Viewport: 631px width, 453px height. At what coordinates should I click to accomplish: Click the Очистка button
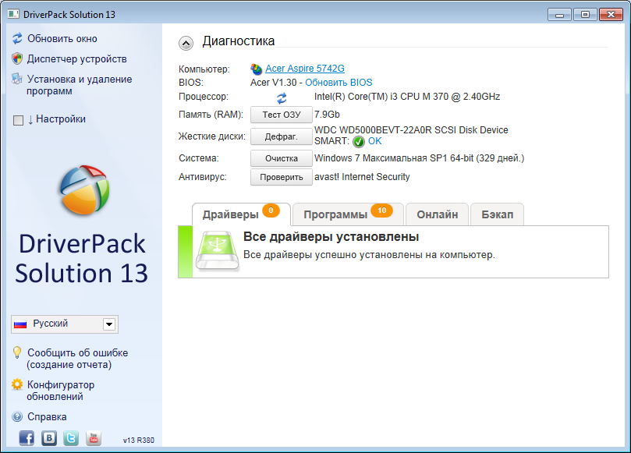(282, 158)
